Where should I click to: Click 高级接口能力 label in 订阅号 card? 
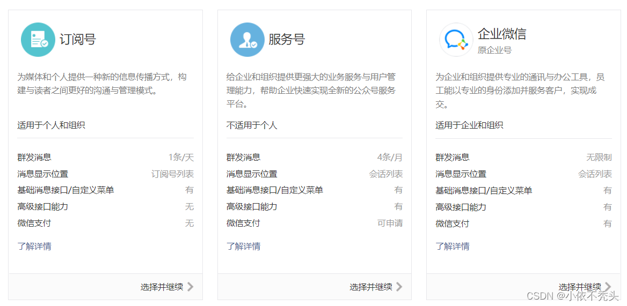[x=43, y=207]
